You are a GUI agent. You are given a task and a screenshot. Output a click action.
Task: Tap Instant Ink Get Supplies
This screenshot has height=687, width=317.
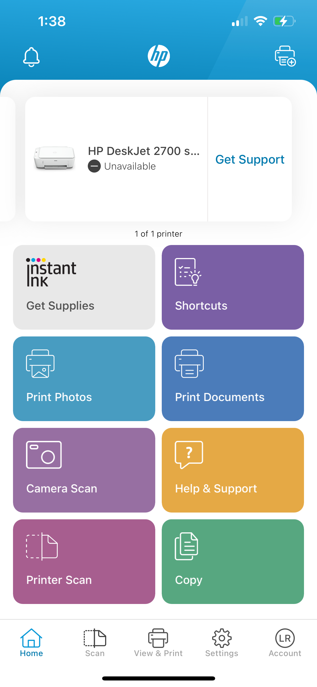84,287
